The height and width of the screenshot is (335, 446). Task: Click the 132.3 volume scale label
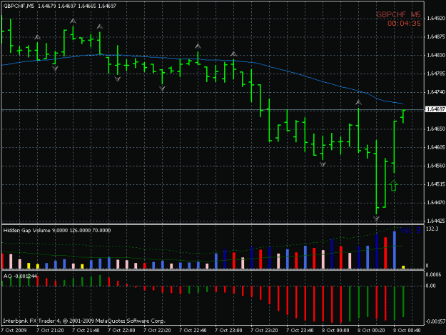click(432, 229)
